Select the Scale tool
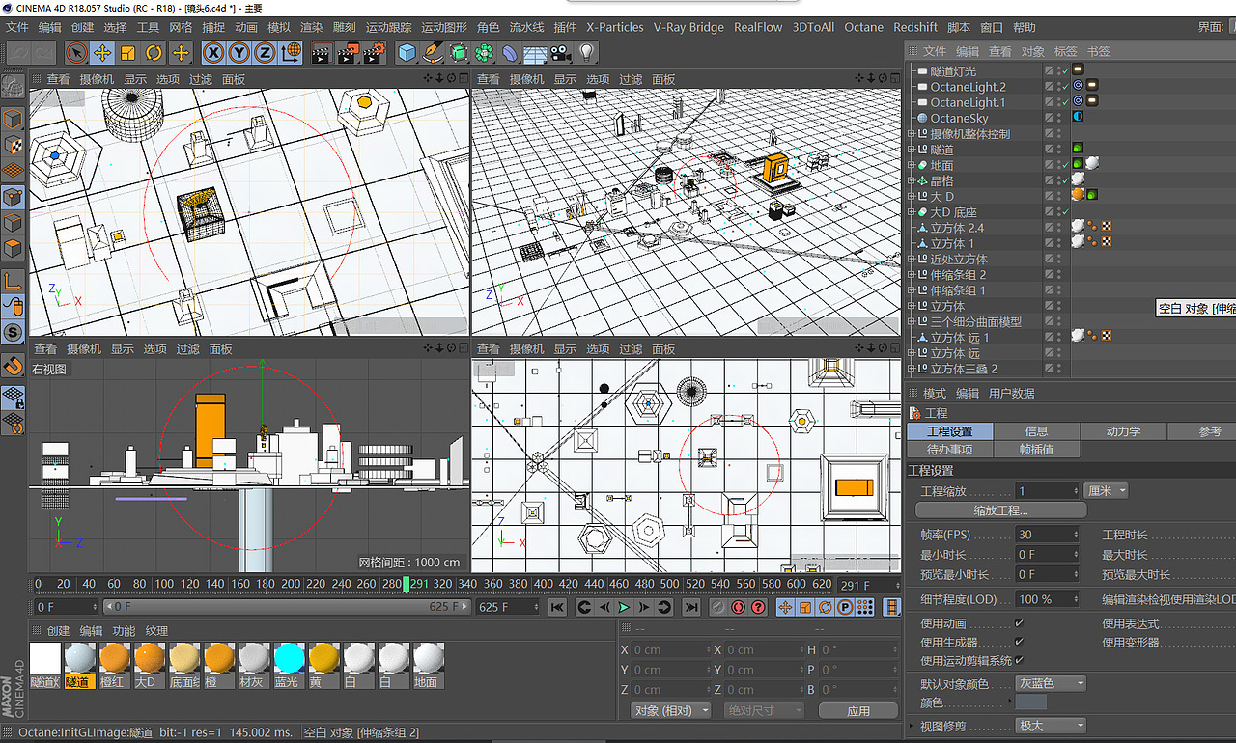The height and width of the screenshot is (743, 1236). pos(126,53)
